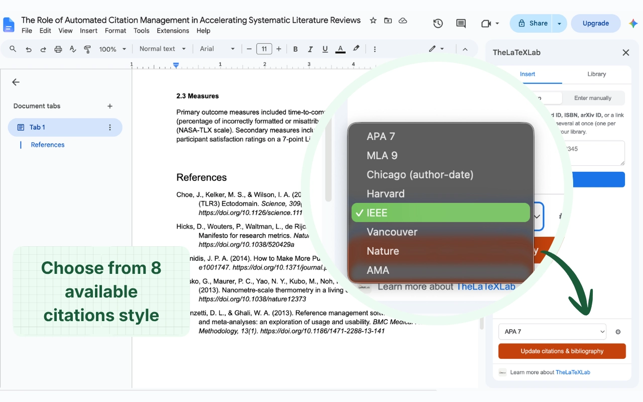Open the 100% zoom dropdown
This screenshot has width=643, height=402.
[113, 49]
